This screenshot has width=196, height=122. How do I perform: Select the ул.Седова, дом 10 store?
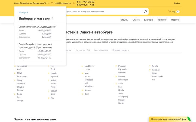click(x=37, y=27)
